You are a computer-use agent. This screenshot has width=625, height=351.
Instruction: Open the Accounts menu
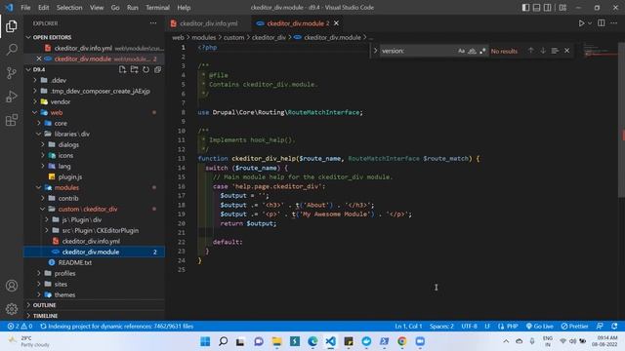coord(12,286)
